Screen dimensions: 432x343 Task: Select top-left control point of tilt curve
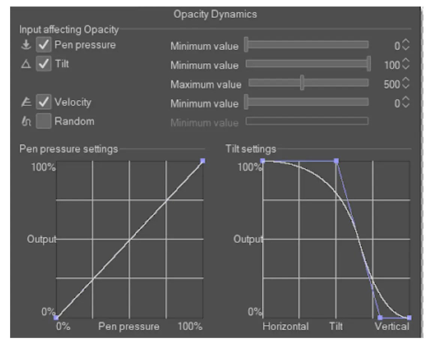click(x=262, y=161)
